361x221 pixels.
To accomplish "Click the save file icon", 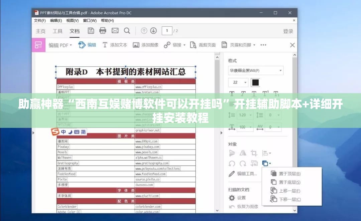I will point(91,31).
